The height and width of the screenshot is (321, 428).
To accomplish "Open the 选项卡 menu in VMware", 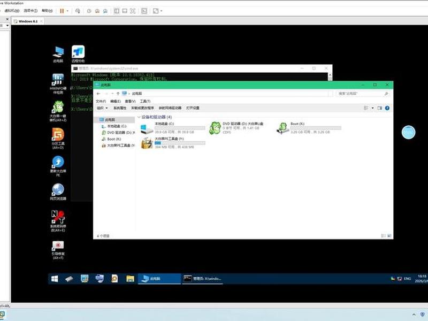I will pyautogui.click(x=30, y=11).
